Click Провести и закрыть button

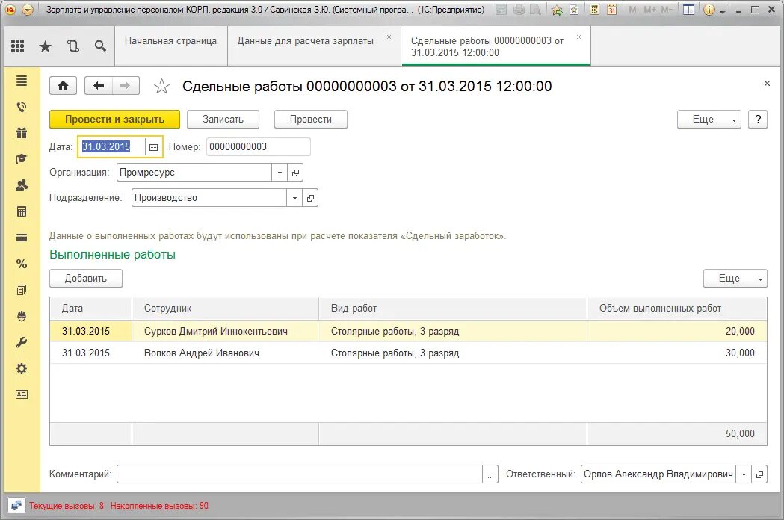tap(114, 119)
